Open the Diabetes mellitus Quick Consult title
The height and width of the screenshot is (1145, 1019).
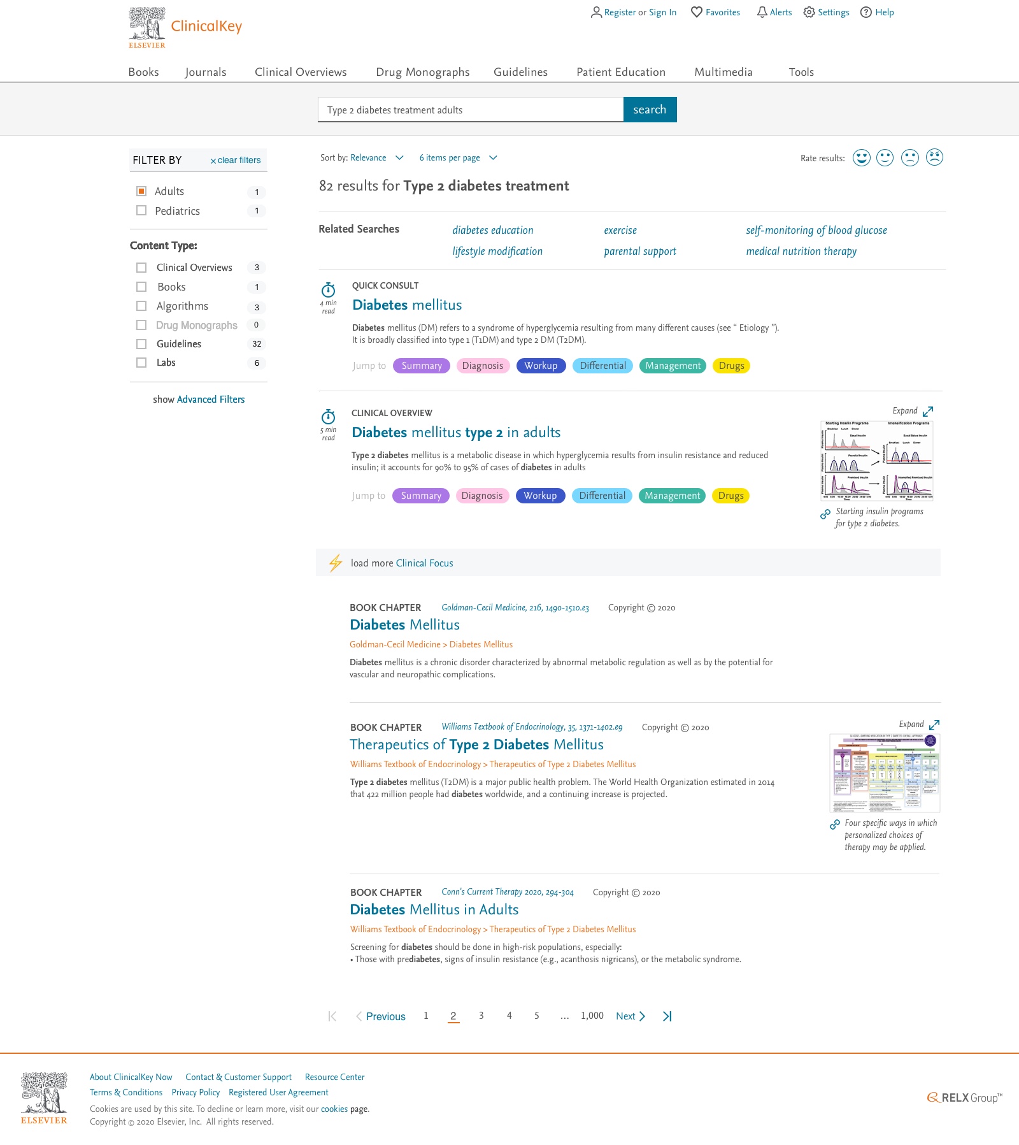(x=407, y=305)
